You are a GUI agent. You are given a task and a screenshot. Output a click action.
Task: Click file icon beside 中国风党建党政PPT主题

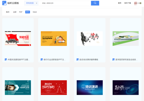[x=6, y=60]
